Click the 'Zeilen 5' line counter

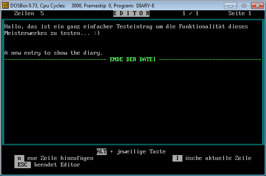pyautogui.click(x=29, y=14)
